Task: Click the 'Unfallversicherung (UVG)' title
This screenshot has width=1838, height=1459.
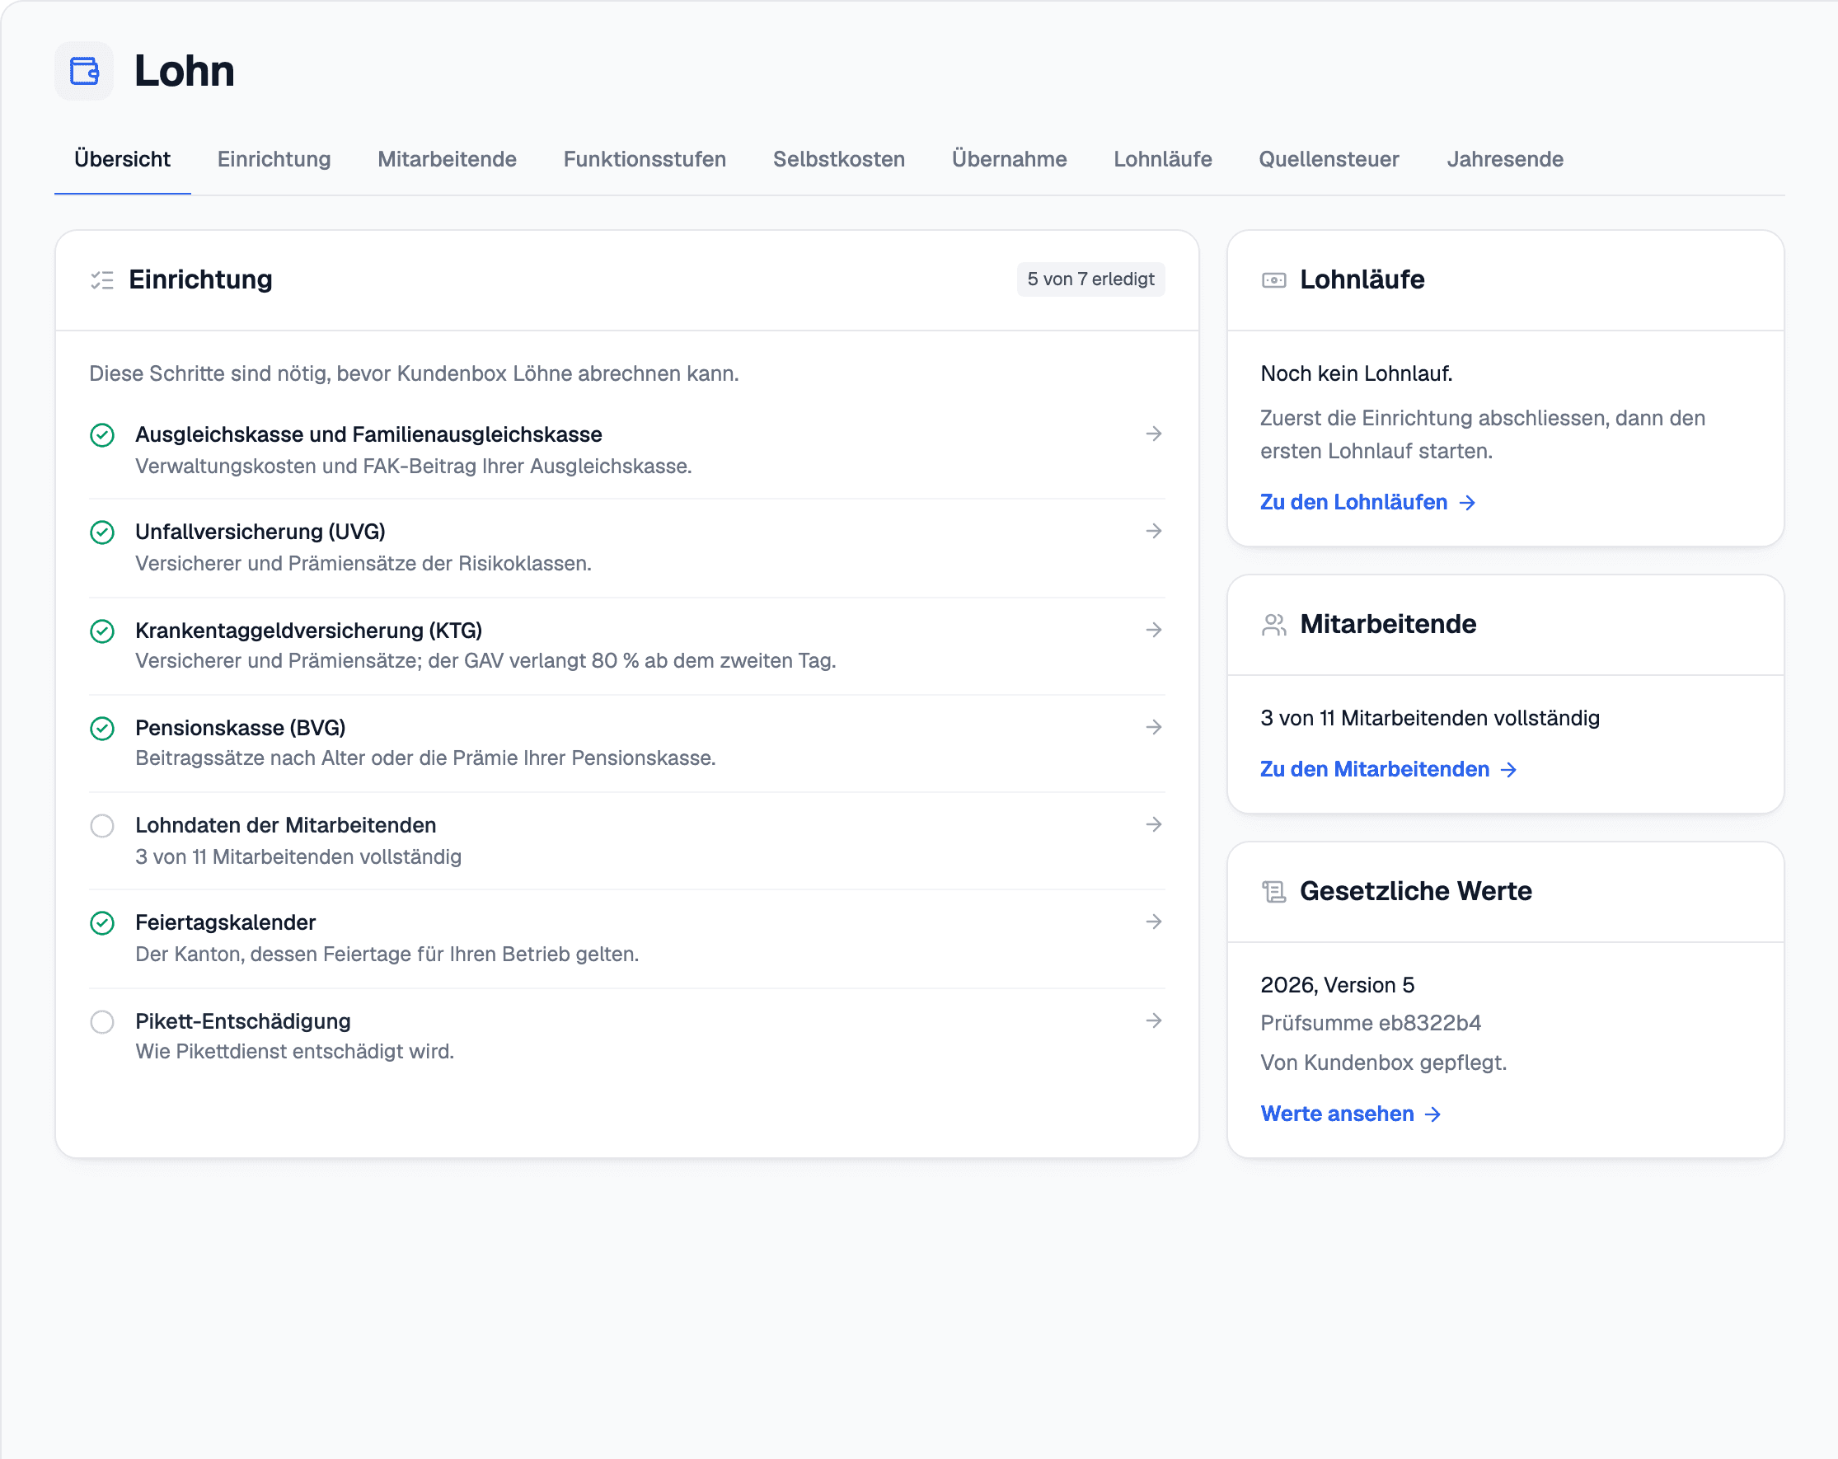Action: pos(260,532)
